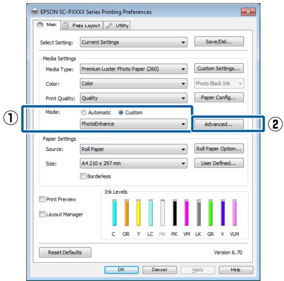Screen dimensions: 284x281
Task: Open the Photo Black Ink dropdown
Action: (219, 83)
